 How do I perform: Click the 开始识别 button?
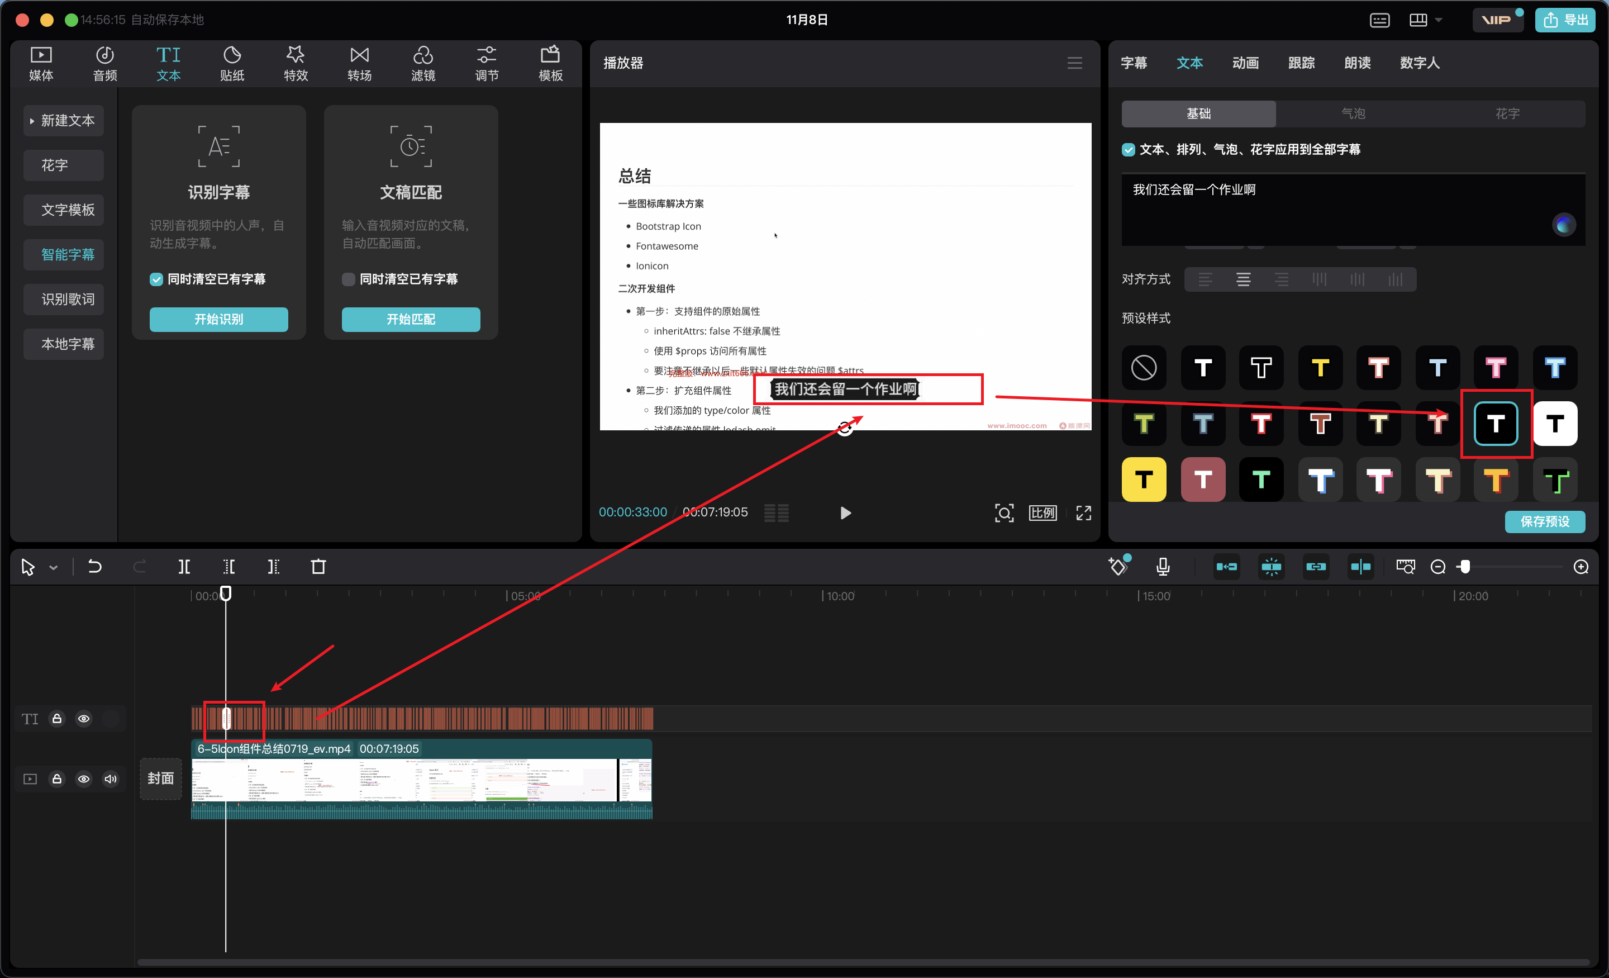click(x=219, y=320)
